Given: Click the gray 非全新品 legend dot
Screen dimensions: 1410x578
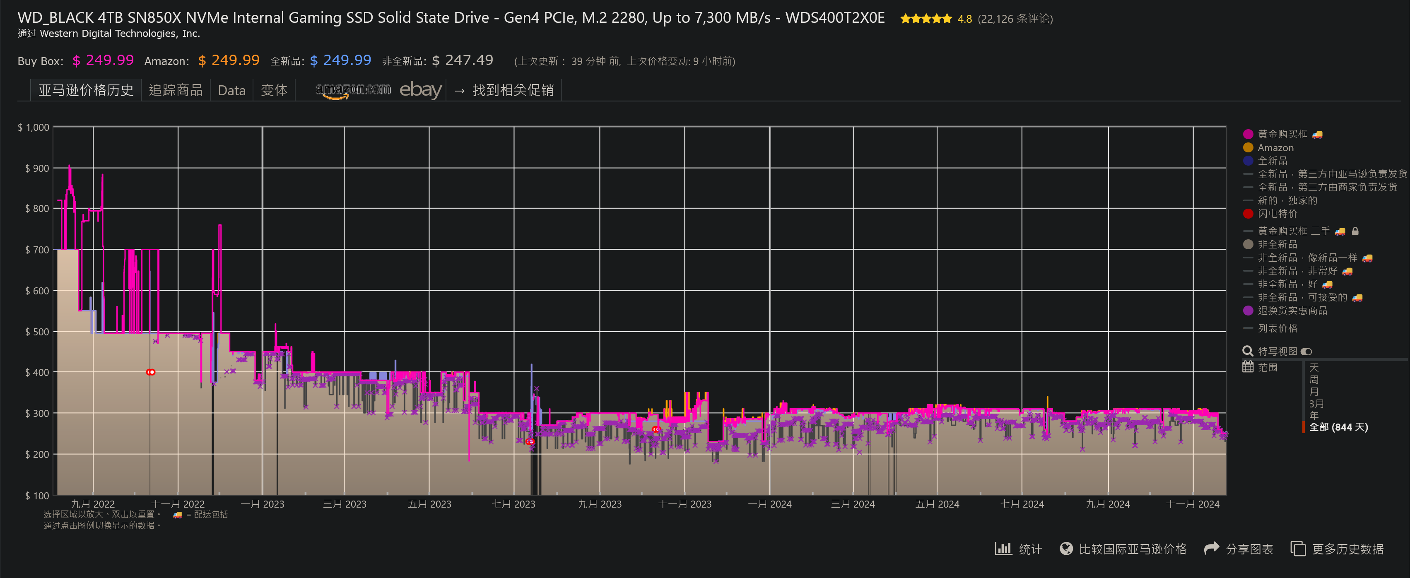Looking at the screenshot, I should pyautogui.click(x=1248, y=244).
